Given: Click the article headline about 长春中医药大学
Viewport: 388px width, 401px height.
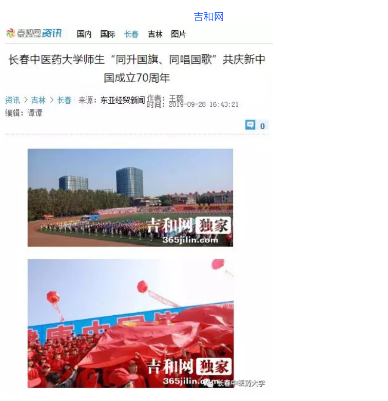Looking at the screenshot, I should point(137,68).
